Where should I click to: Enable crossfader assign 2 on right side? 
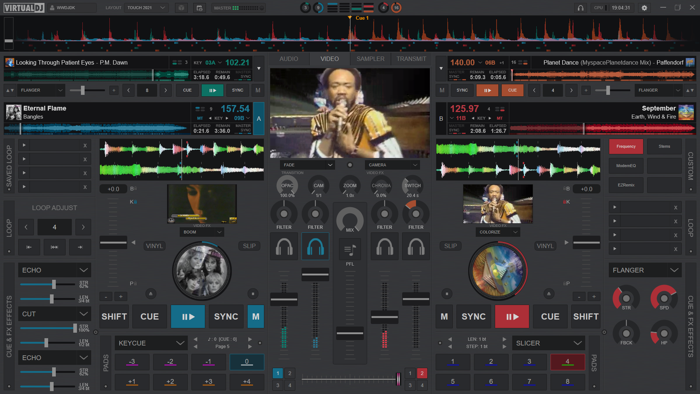422,373
